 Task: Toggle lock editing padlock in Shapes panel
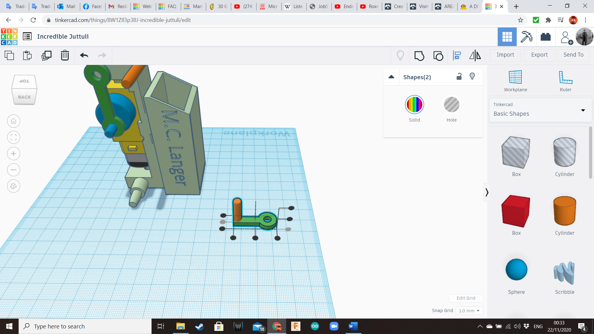tap(459, 77)
